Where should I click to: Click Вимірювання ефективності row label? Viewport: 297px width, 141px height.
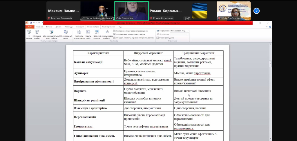(94, 82)
